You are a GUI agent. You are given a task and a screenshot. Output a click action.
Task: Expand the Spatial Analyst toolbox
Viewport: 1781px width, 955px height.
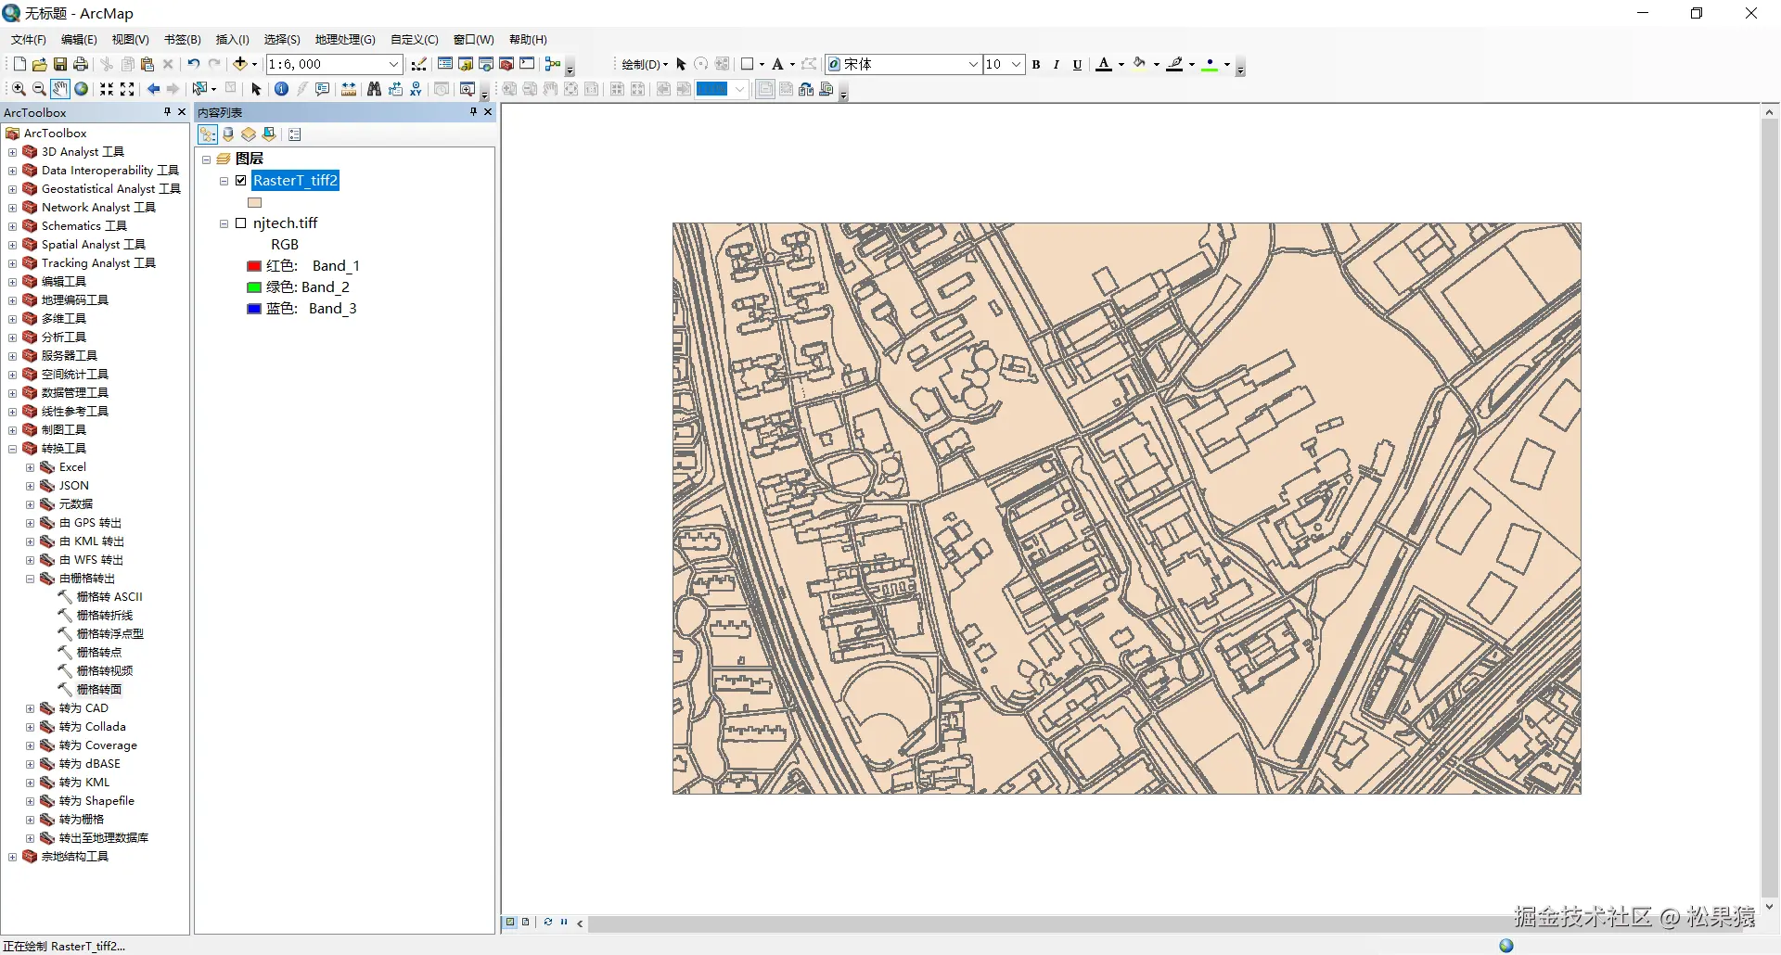[x=12, y=245]
